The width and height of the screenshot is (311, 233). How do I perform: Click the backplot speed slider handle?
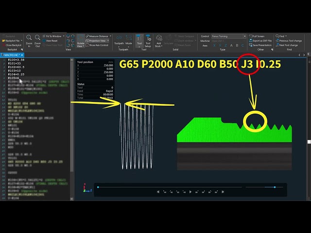(275, 187)
